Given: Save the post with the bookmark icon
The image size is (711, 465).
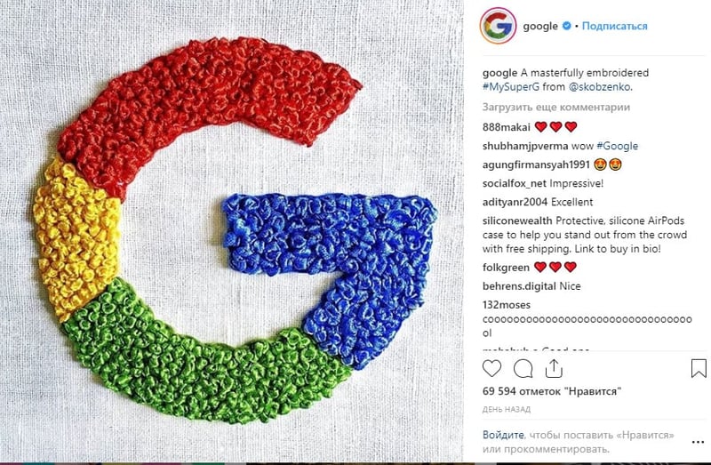Looking at the screenshot, I should 699,368.
